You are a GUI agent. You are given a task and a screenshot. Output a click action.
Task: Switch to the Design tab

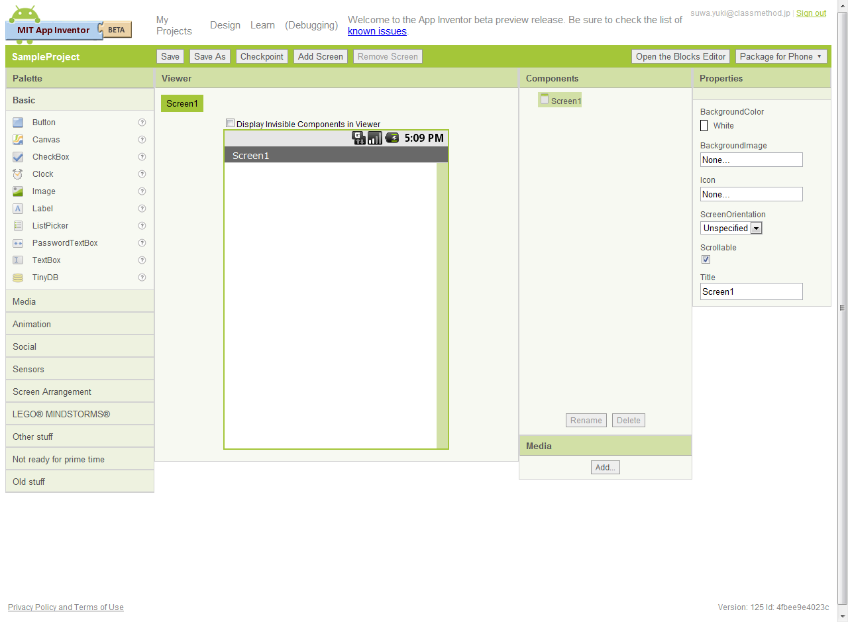(x=225, y=25)
